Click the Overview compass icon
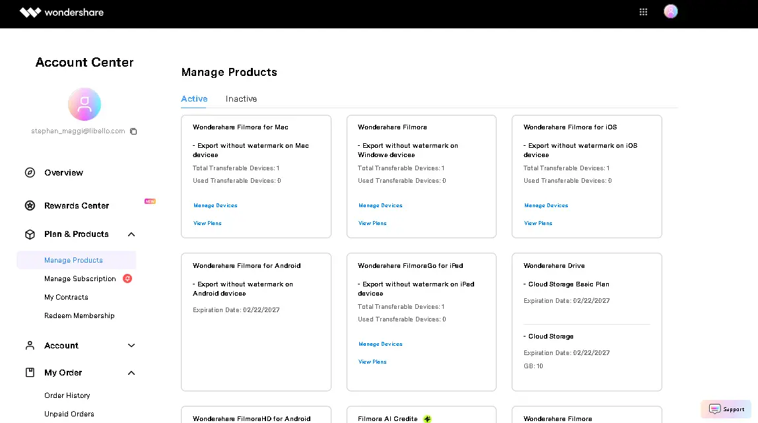The width and height of the screenshot is (758, 423). [30, 172]
